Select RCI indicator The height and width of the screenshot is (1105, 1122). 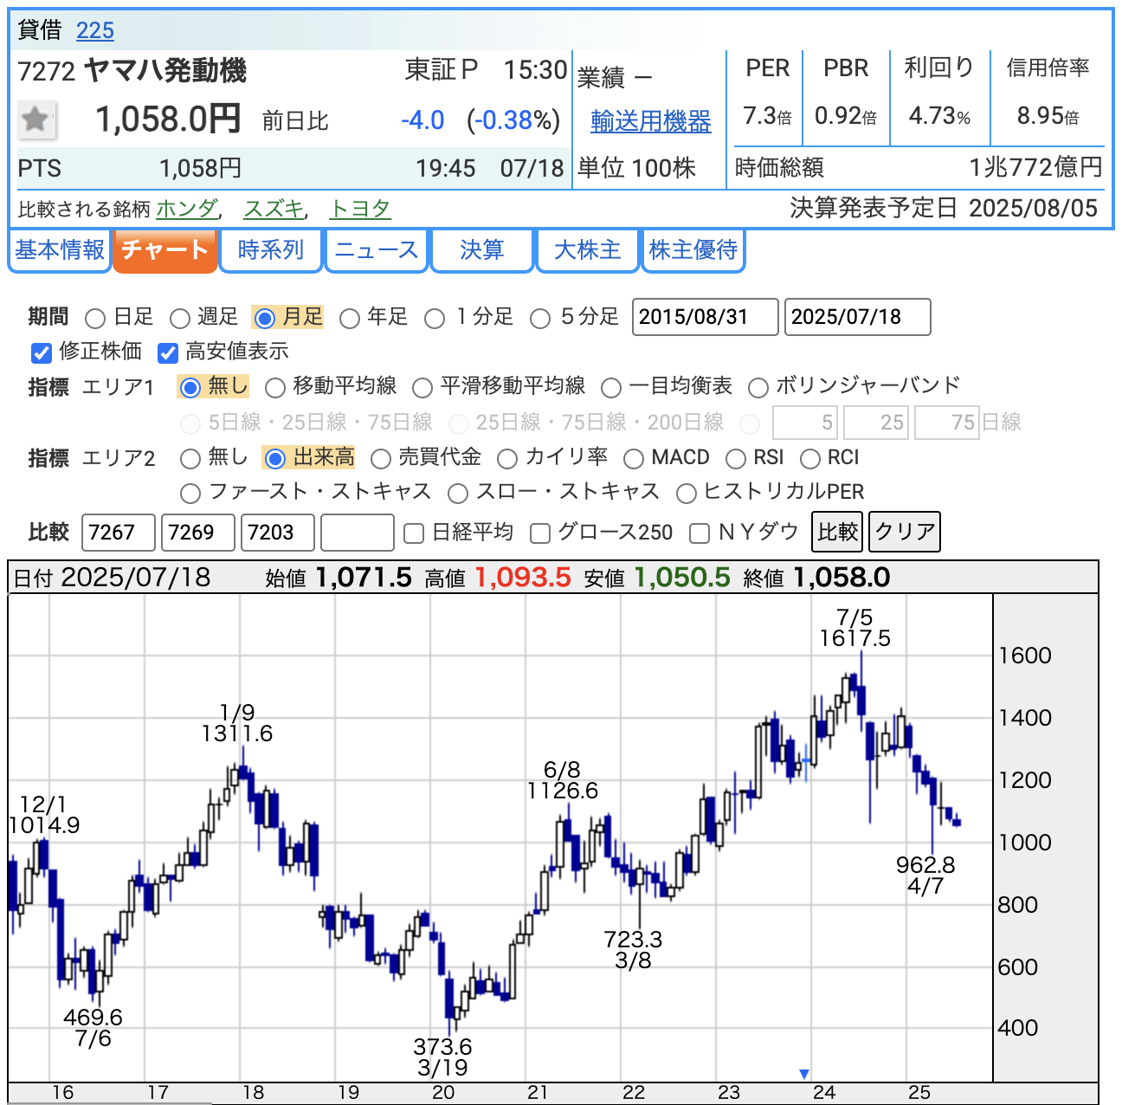(x=810, y=458)
